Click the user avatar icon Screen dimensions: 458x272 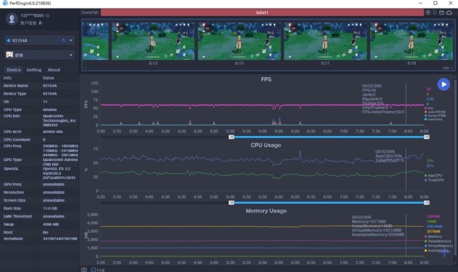(x=12, y=19)
